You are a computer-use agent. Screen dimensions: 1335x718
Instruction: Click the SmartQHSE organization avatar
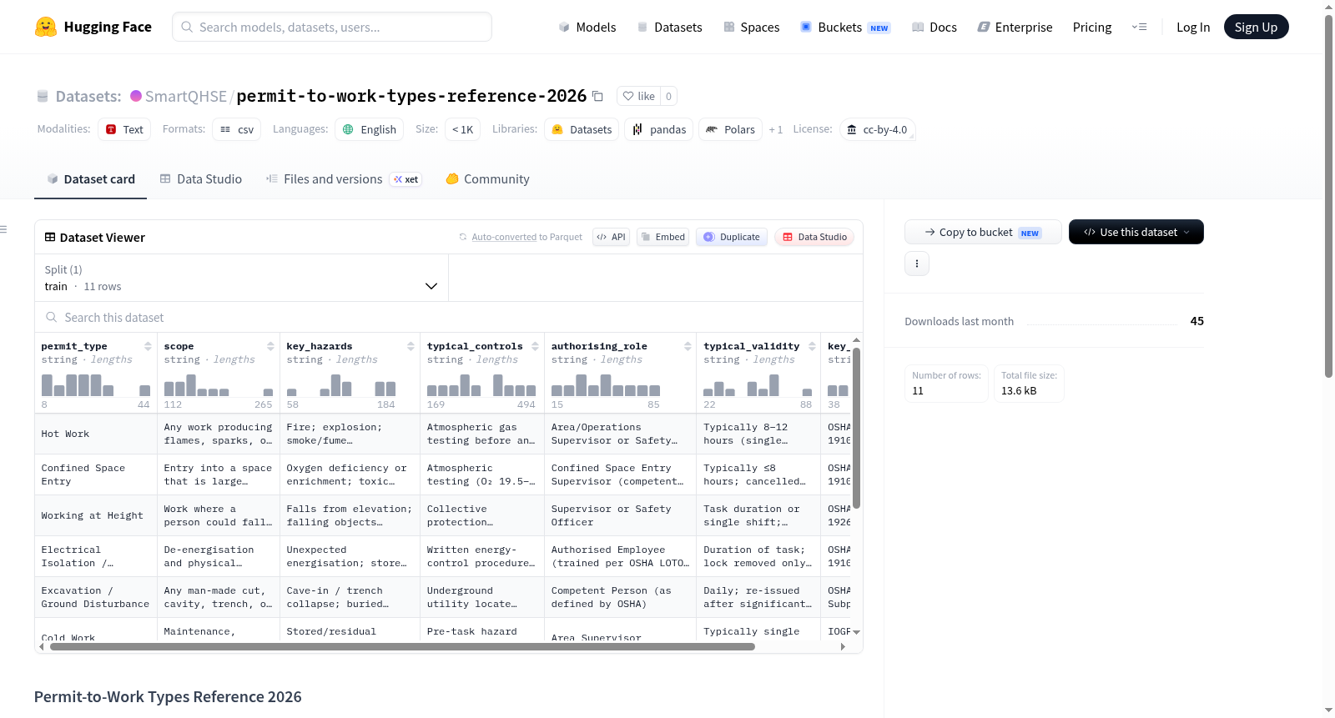coord(136,96)
